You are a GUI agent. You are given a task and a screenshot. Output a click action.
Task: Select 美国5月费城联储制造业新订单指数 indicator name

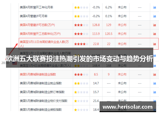tap(42, 92)
